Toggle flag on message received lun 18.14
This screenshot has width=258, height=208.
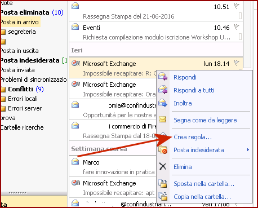tap(237, 63)
